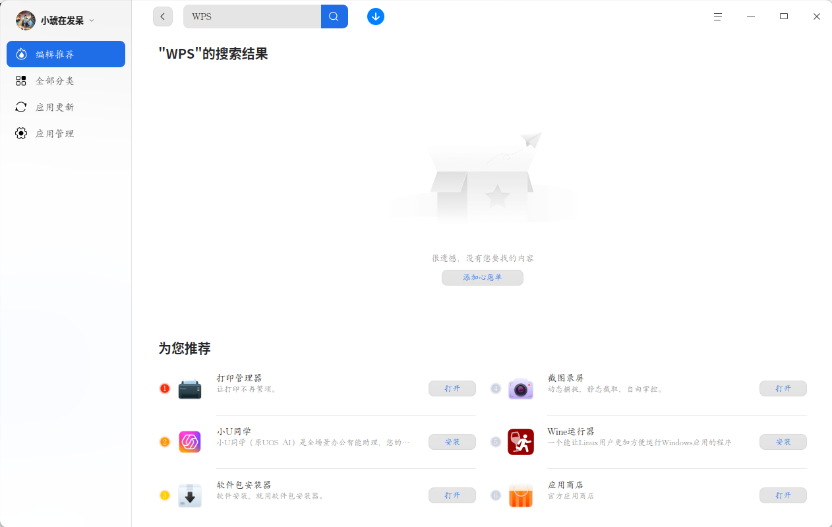Open the hamburger main menu
Viewport: 832px width, 527px height.
coord(718,16)
